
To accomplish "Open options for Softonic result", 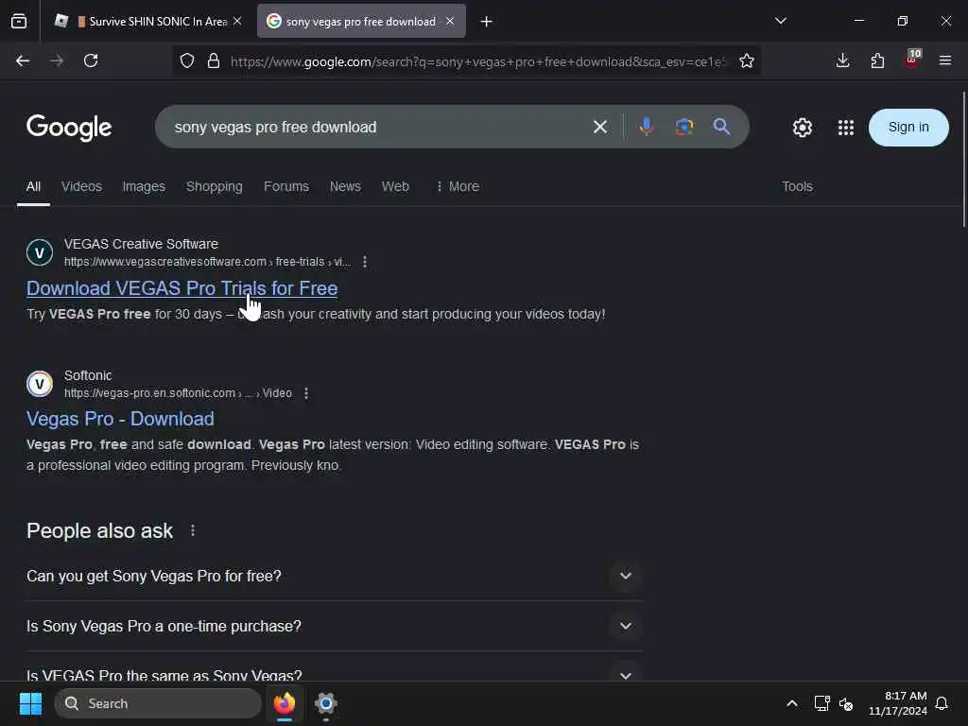I will (x=306, y=393).
